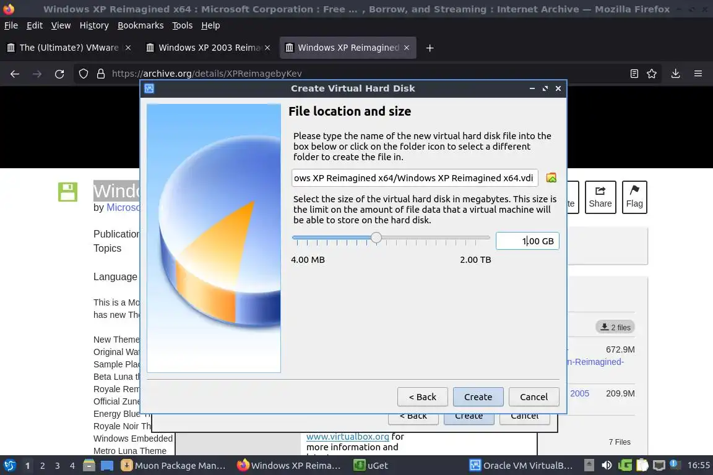The width and height of the screenshot is (713, 475).
Task: Click the < Back button in the front dialog
Action: pos(423,397)
